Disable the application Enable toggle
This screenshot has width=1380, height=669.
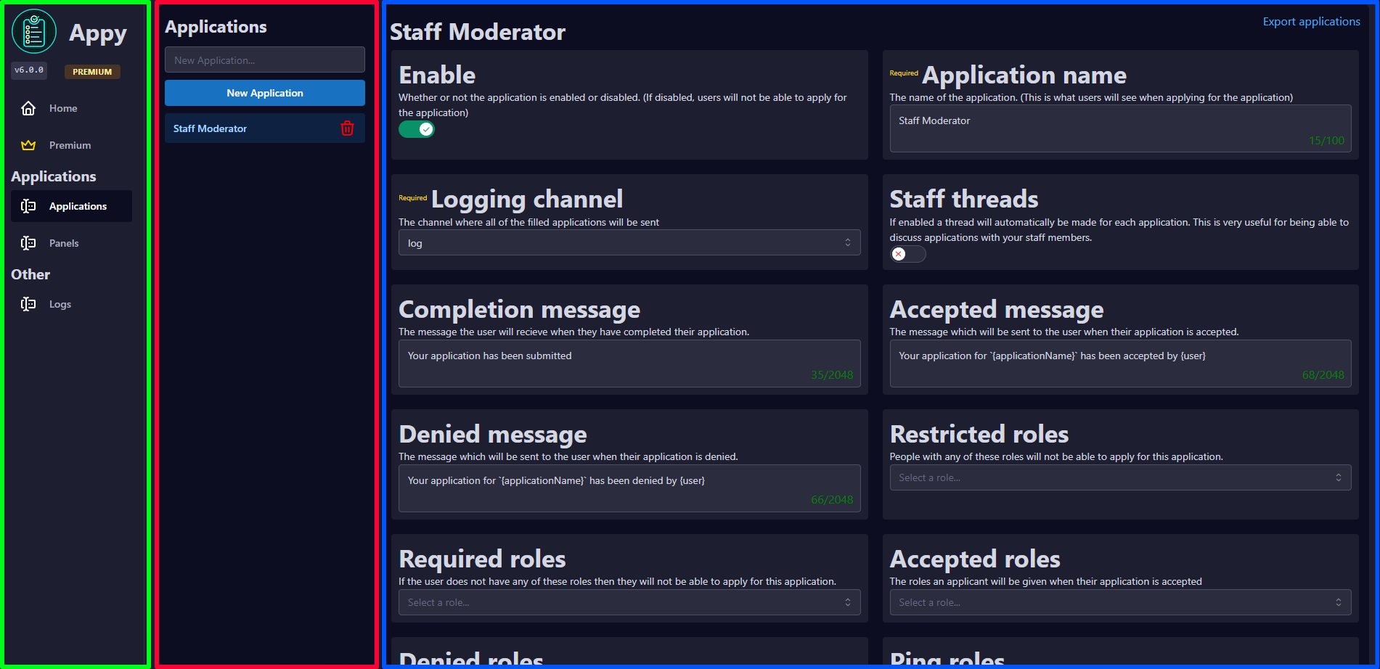[x=416, y=129]
